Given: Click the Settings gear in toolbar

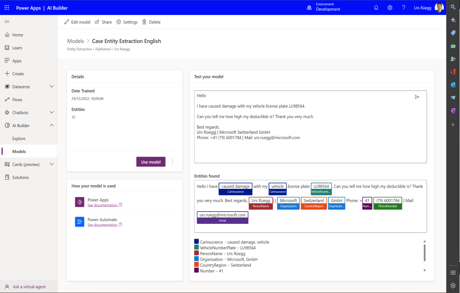Looking at the screenshot, I should [x=118, y=22].
